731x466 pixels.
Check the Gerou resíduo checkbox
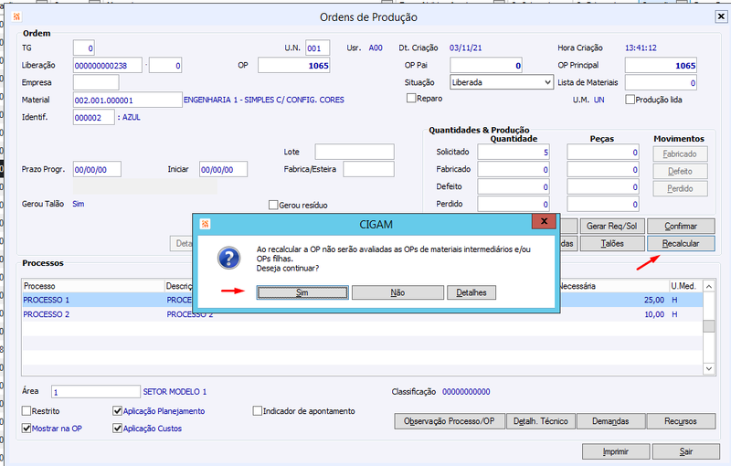pos(273,205)
